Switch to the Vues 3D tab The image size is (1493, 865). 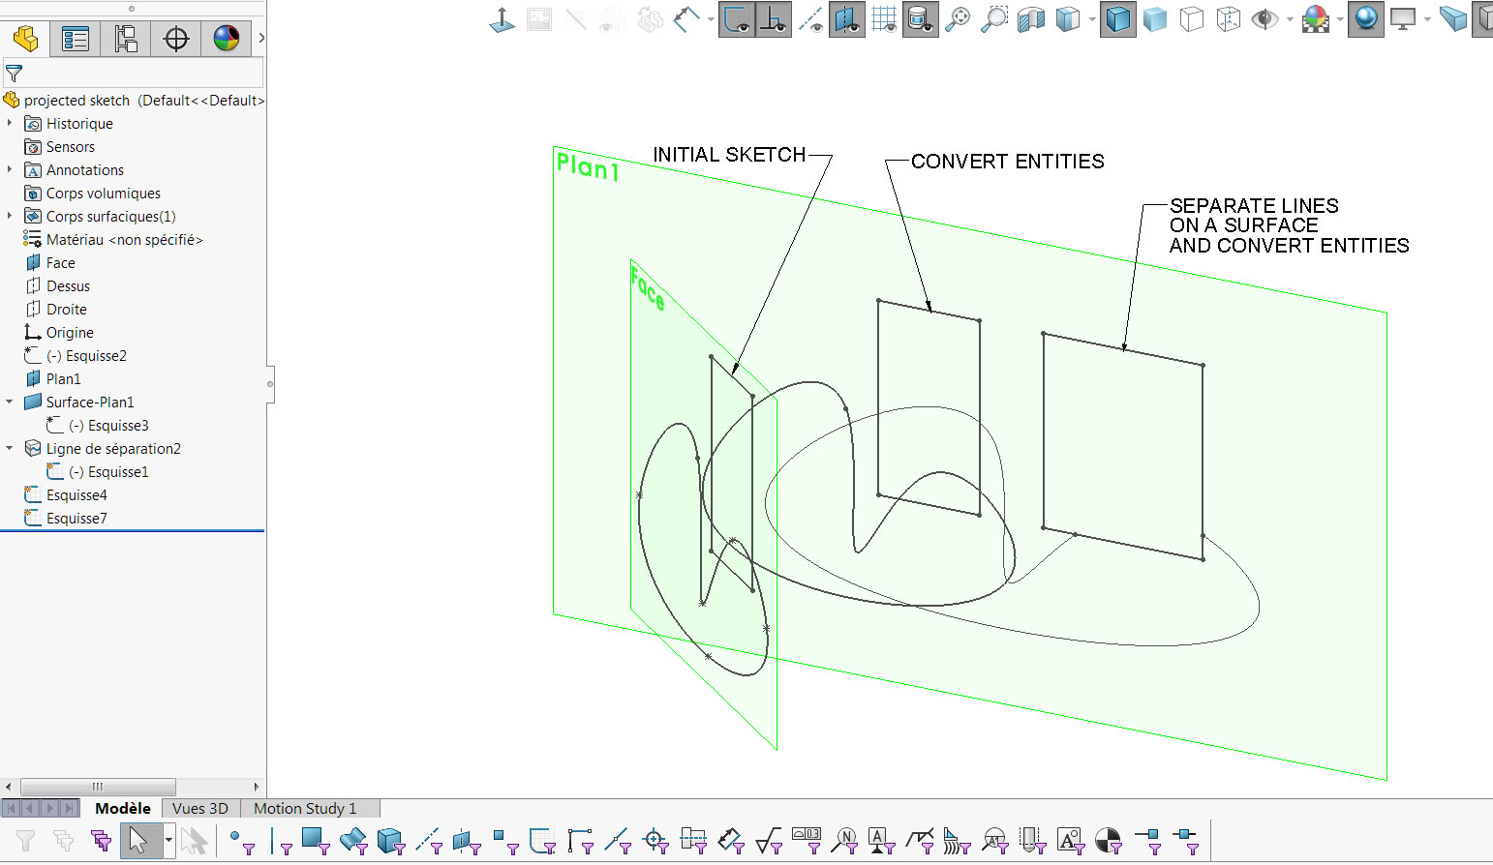(200, 808)
